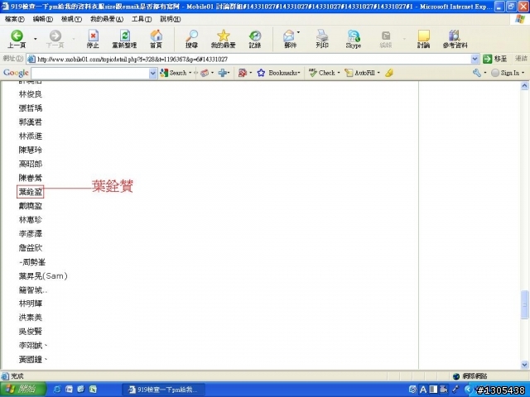This screenshot has width=530, height=397.
Task: Select the name 吳俊賢
Action: tap(31, 332)
